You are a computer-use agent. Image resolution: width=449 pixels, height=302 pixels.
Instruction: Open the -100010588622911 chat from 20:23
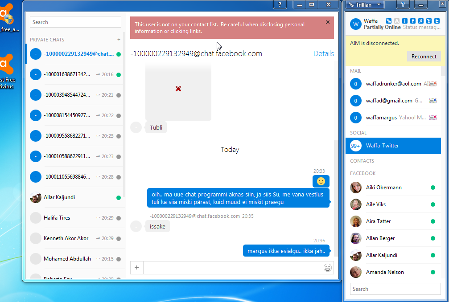74,156
